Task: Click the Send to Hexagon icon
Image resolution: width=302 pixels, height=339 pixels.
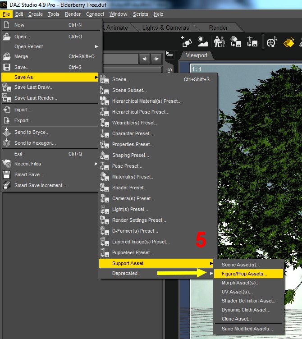Action: (x=6, y=143)
